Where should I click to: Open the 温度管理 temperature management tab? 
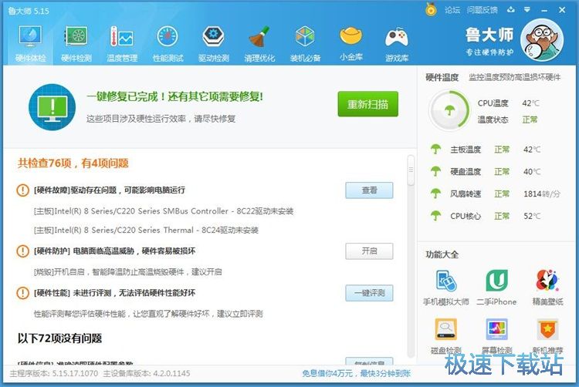pos(122,42)
